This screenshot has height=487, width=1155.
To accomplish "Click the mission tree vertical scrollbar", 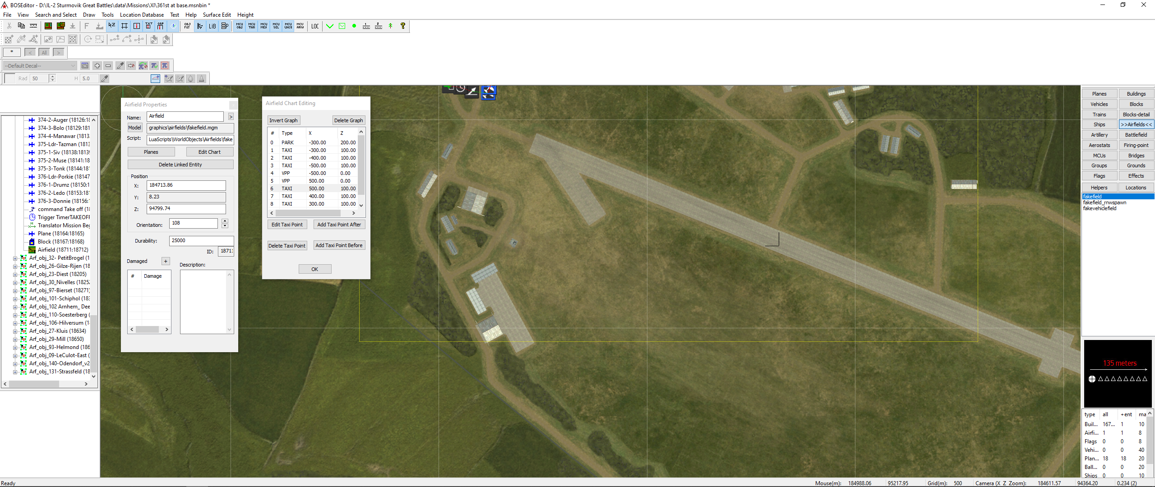I will [94, 248].
